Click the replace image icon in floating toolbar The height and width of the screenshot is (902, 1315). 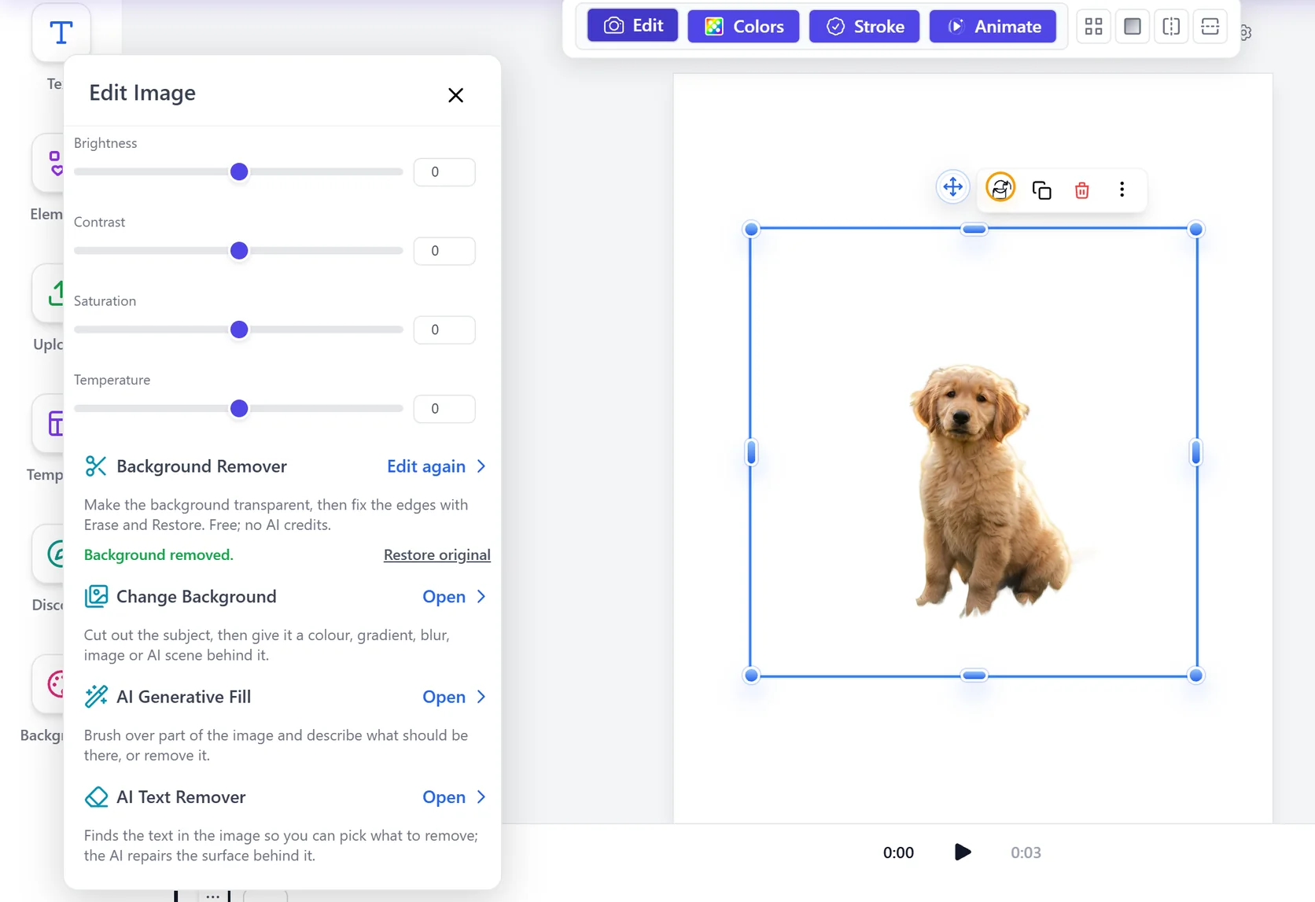pyautogui.click(x=1000, y=188)
